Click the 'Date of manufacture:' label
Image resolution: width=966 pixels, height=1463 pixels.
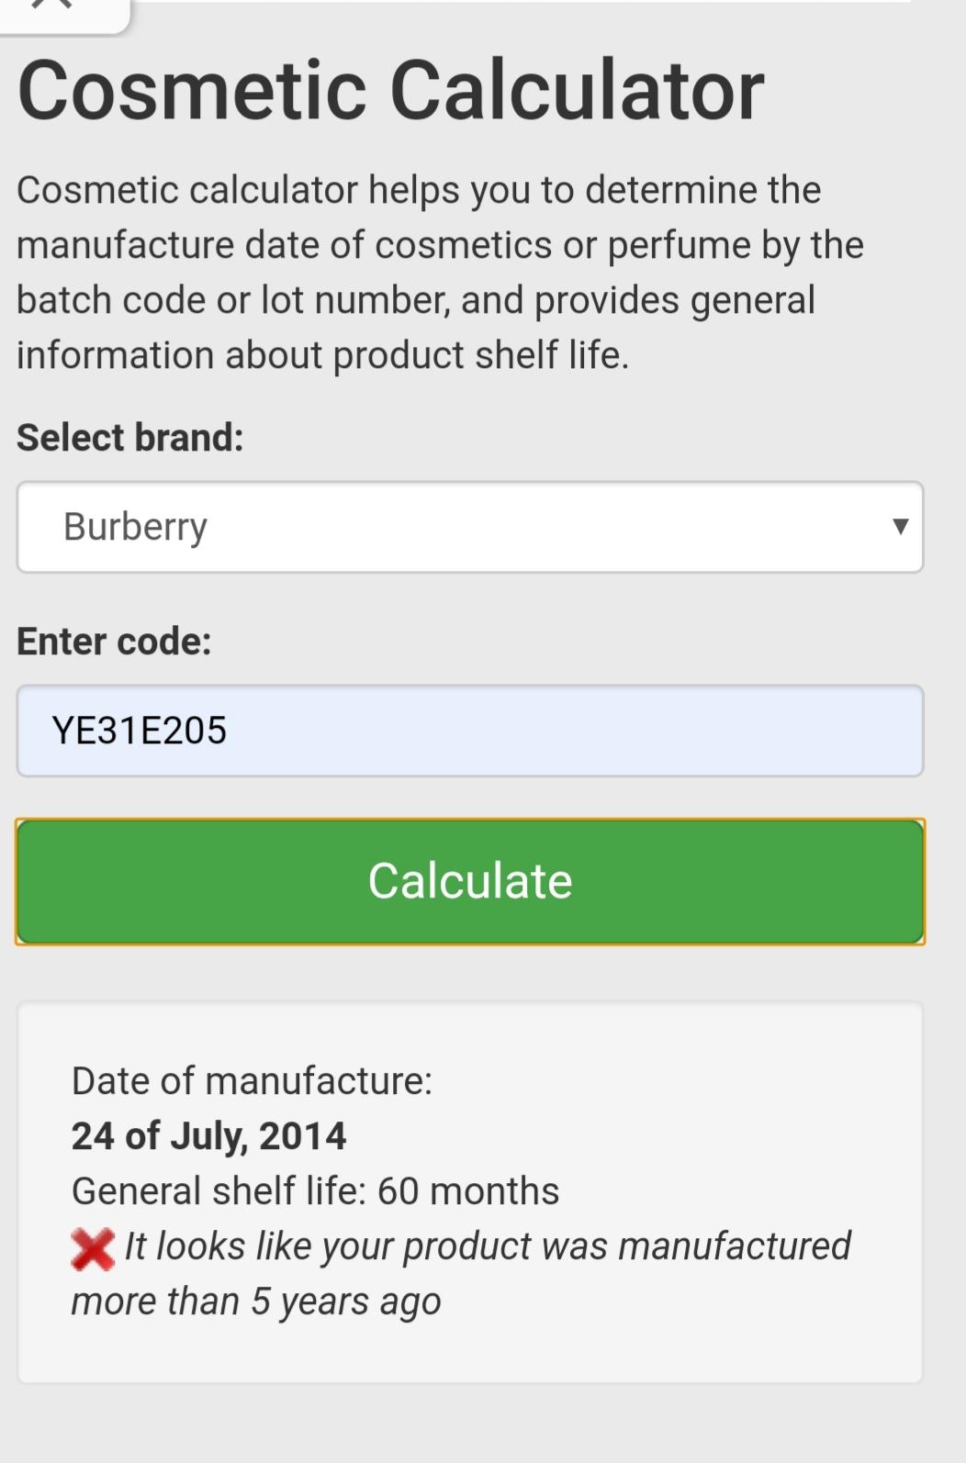pyautogui.click(x=252, y=1080)
